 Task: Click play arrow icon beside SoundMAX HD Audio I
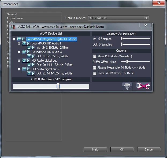pos(28,43)
